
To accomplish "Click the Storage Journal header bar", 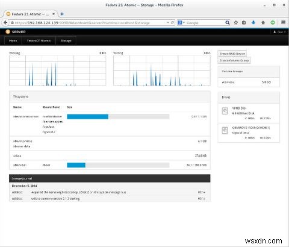I will 110,178.
